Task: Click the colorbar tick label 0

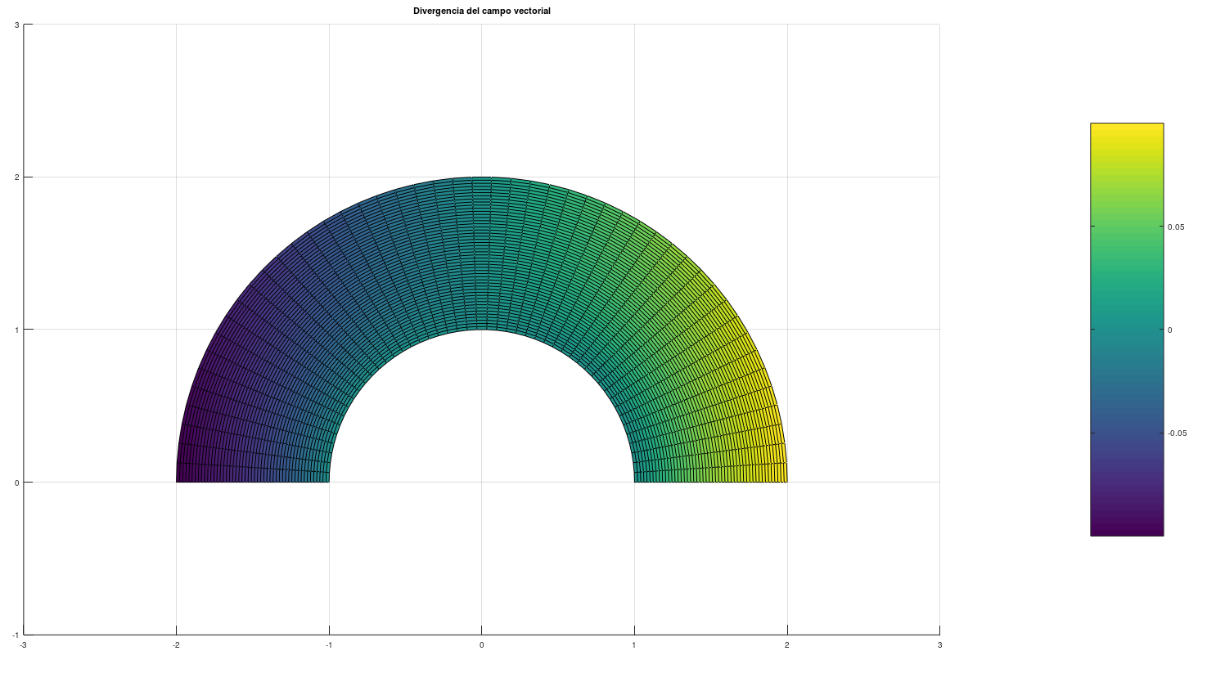Action: pos(1170,330)
